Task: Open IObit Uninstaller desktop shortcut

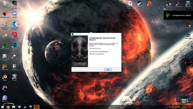Action: 5,46
